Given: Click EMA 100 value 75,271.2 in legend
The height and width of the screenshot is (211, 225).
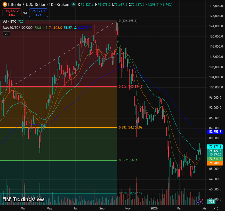Looking at the screenshot, I should point(70,27).
